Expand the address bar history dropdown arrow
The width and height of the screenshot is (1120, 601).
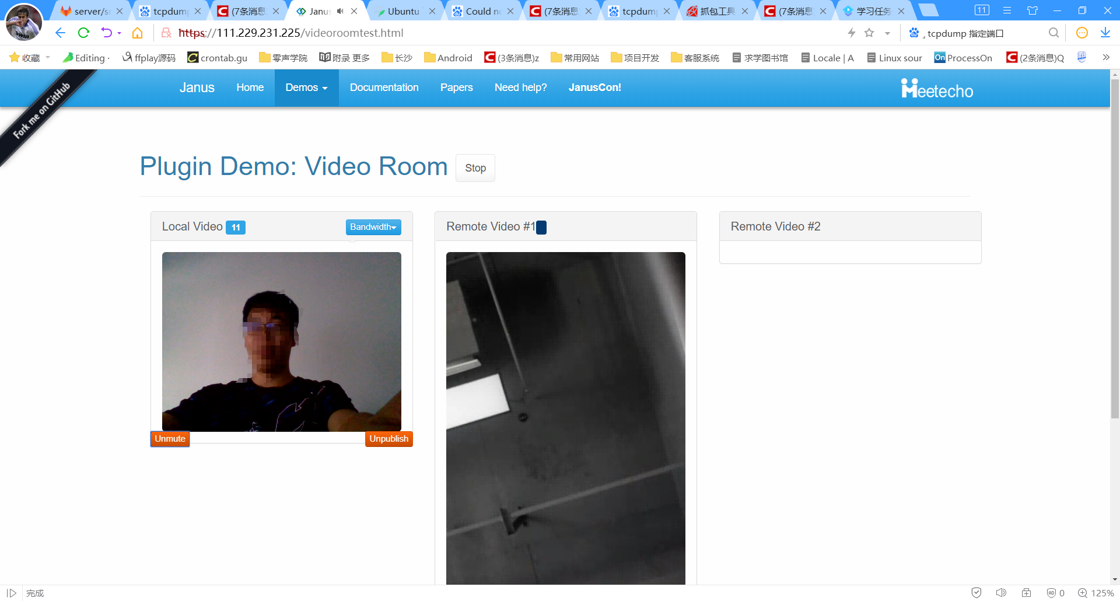pyautogui.click(x=887, y=33)
